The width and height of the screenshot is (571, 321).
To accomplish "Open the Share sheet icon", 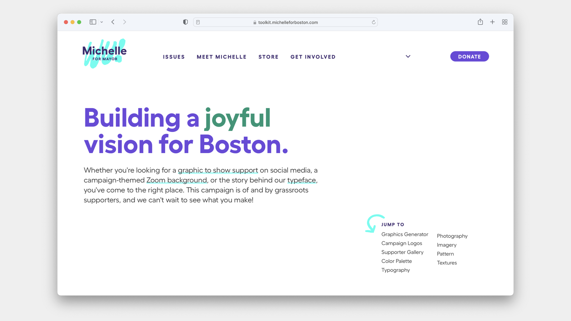I will point(480,22).
